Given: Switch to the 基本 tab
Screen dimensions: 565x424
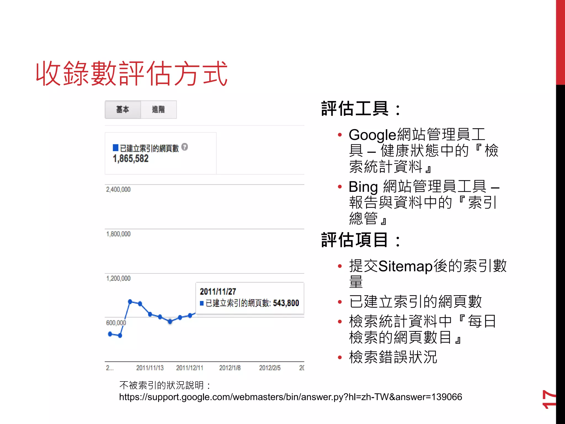Looking at the screenshot, I should (x=123, y=110).
